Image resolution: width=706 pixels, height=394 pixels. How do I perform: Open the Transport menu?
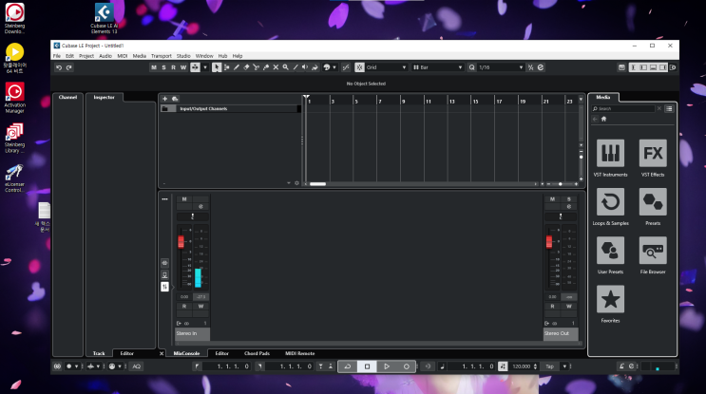point(161,56)
